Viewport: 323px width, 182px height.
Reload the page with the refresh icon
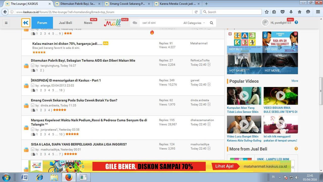click(x=196, y=12)
